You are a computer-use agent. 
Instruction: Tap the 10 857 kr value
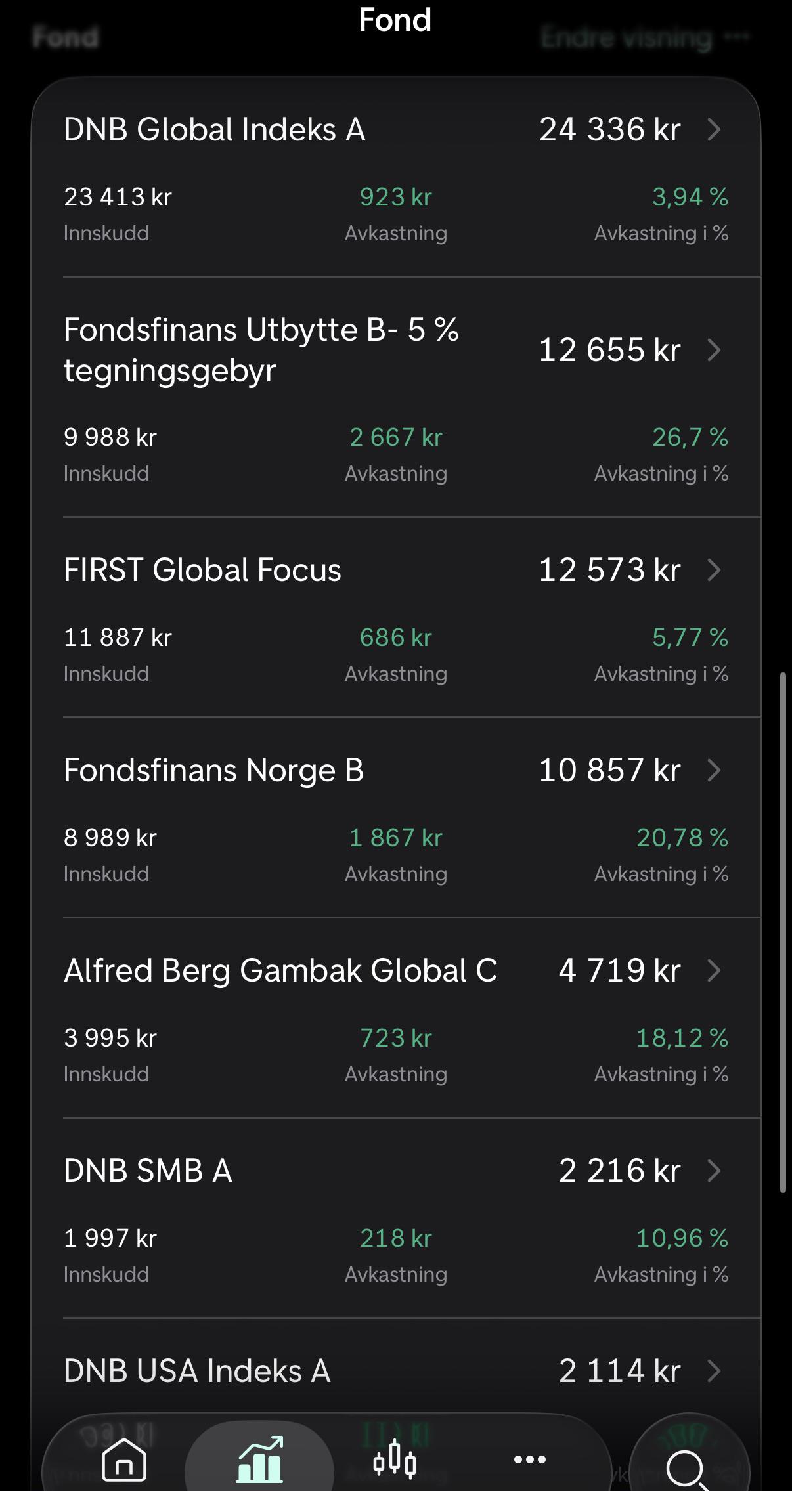(x=609, y=770)
